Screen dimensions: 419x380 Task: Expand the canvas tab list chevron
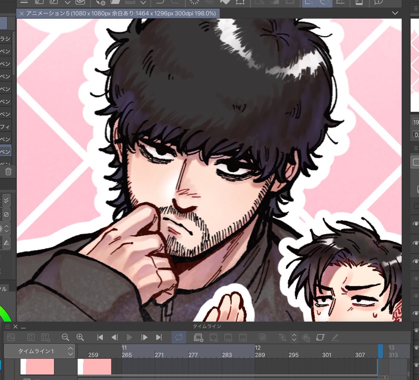[395, 13]
